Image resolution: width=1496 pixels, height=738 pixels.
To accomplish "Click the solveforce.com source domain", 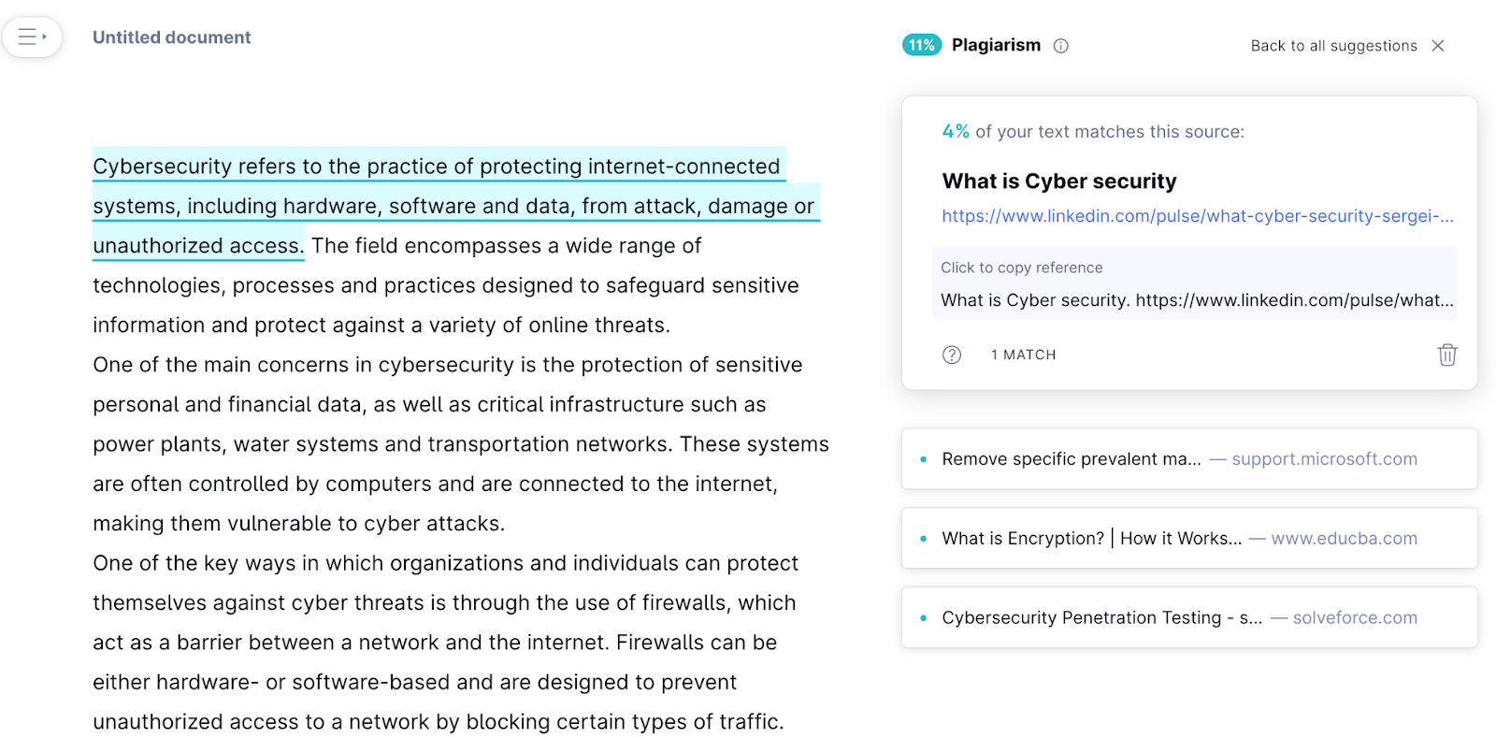I will pyautogui.click(x=1355, y=618).
